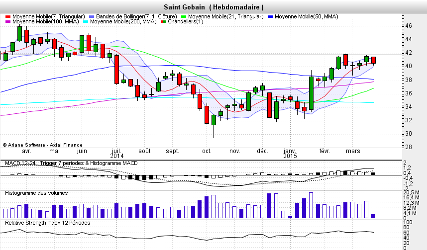Click the last small volume bar on the right
The height and width of the screenshot is (250, 427).
373,216
